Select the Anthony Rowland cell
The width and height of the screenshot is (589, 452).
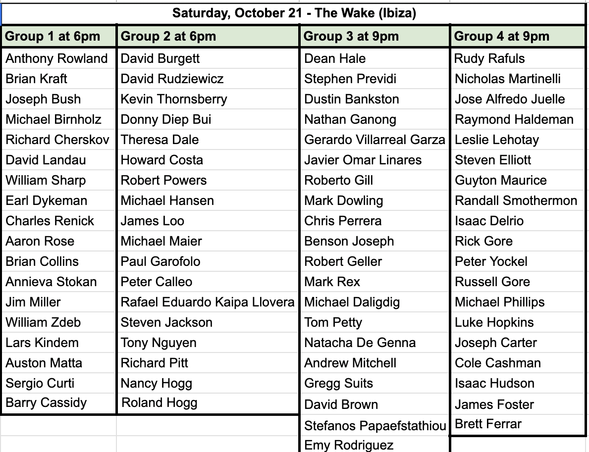click(59, 58)
